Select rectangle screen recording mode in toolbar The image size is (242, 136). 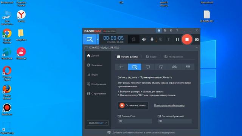tap(90, 39)
